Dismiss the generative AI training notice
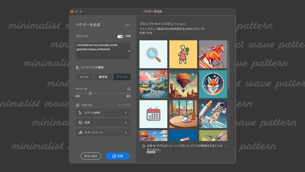Screen dimensions: 305x172 pyautogui.click(x=226, y=146)
